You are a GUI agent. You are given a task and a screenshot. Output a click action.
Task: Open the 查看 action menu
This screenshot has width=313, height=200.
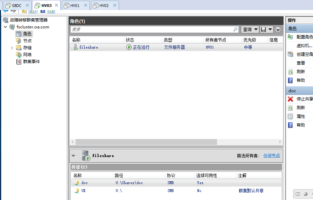300,63
